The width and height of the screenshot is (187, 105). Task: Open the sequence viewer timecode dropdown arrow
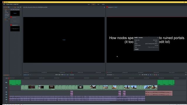(x=113, y=75)
